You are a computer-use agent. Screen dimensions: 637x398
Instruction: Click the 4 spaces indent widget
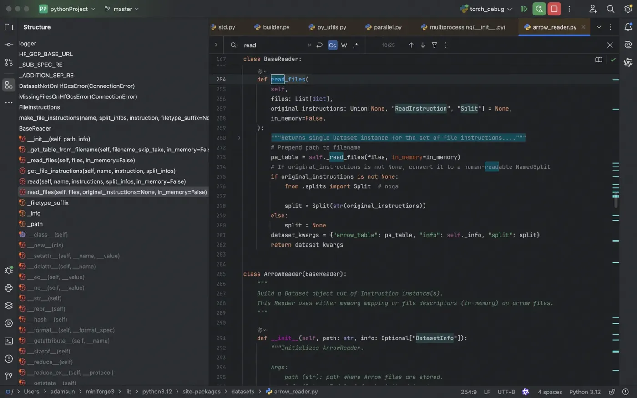[x=550, y=392]
